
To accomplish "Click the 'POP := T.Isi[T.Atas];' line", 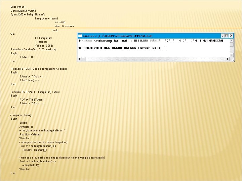I will [32, 100].
